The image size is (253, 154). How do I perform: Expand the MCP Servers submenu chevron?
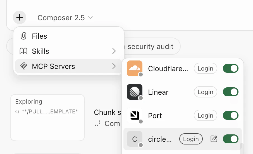(x=114, y=66)
